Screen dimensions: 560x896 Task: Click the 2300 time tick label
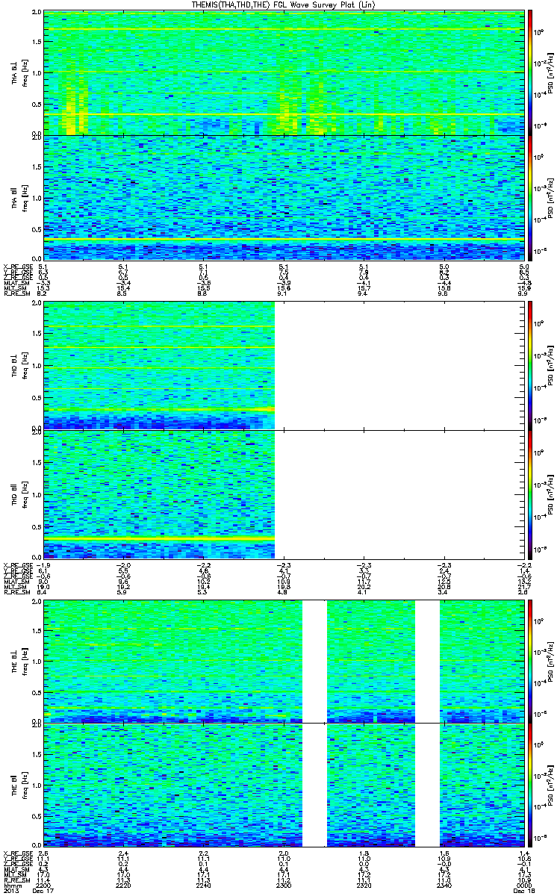(x=284, y=885)
